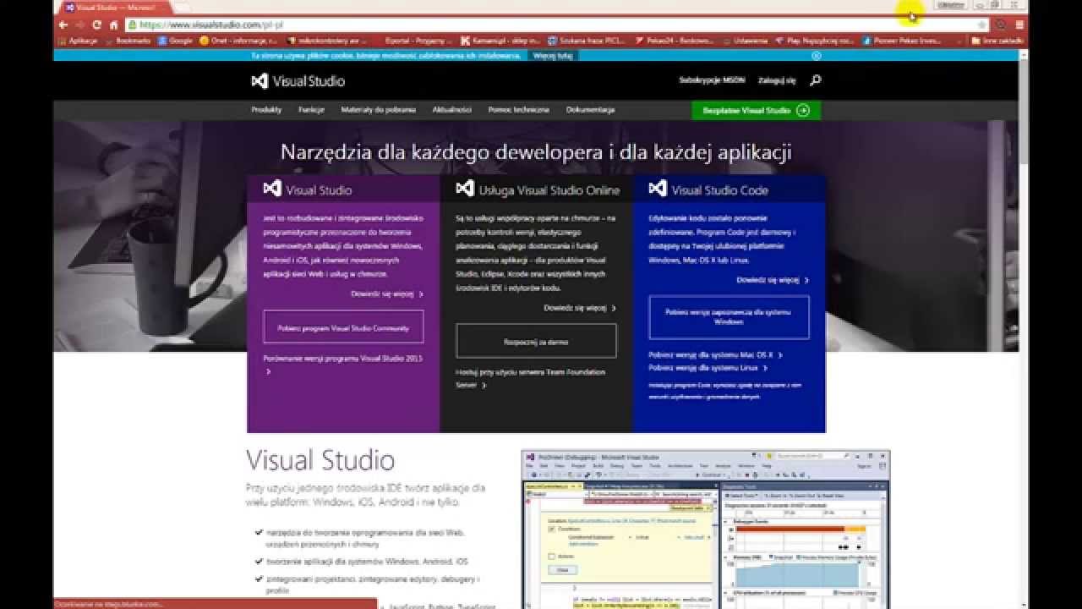Click the Zaloguj się link
The height and width of the screenshot is (609, 1082).
777,80
